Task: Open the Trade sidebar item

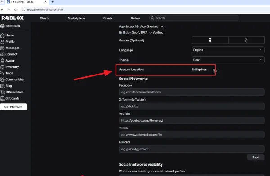Action: point(7,73)
